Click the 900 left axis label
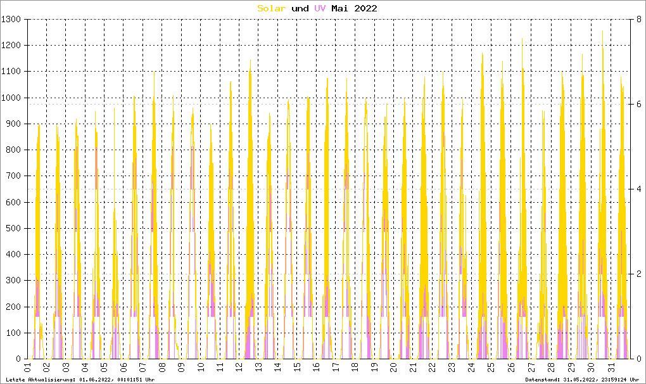 pyautogui.click(x=13, y=124)
